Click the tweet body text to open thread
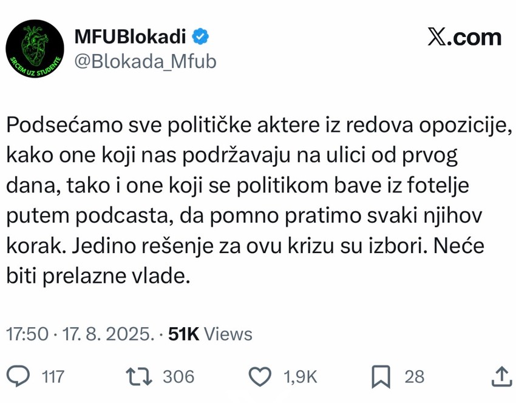This screenshot has width=516, height=403. tap(243, 200)
